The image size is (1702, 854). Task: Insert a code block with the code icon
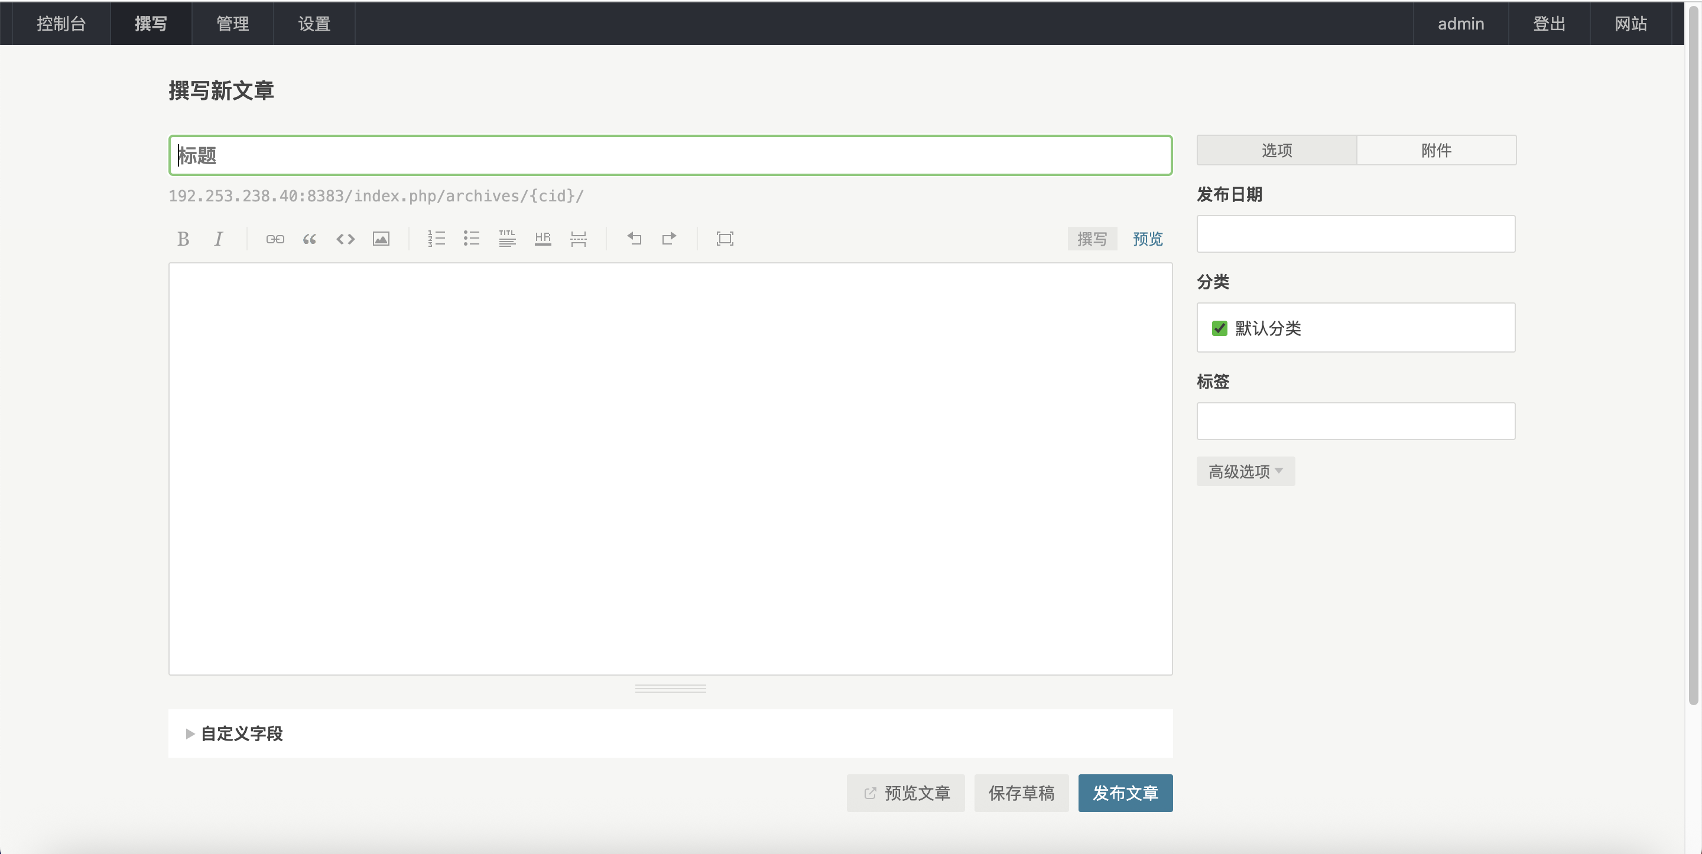[x=345, y=239]
